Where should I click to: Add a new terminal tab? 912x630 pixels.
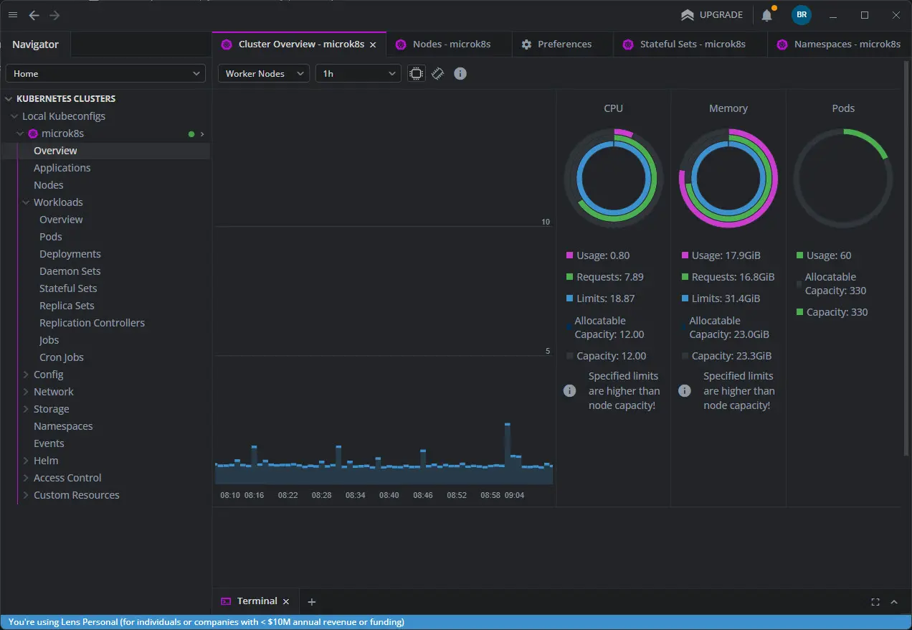tap(311, 601)
